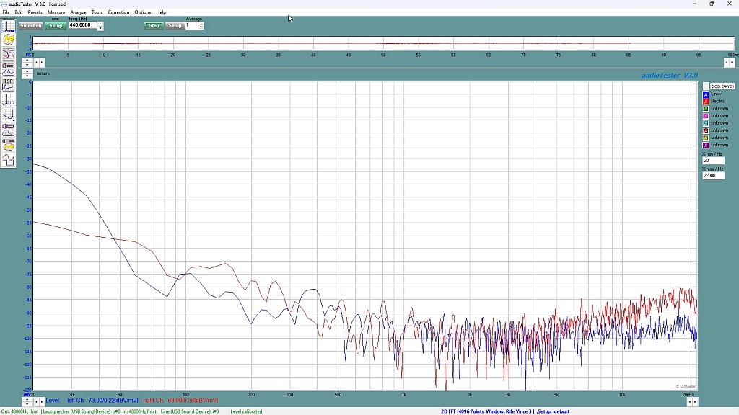The width and height of the screenshot is (739, 415).
Task: Toggle the red Rechts curve marker
Action: 706,101
